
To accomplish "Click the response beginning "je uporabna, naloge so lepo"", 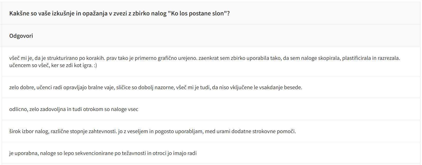I will [103, 153].
